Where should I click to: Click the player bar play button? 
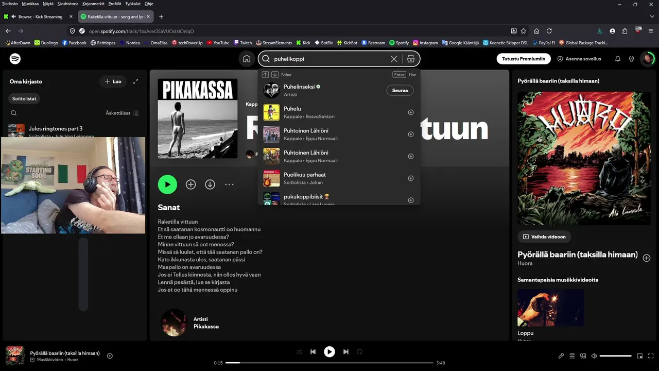tap(329, 352)
